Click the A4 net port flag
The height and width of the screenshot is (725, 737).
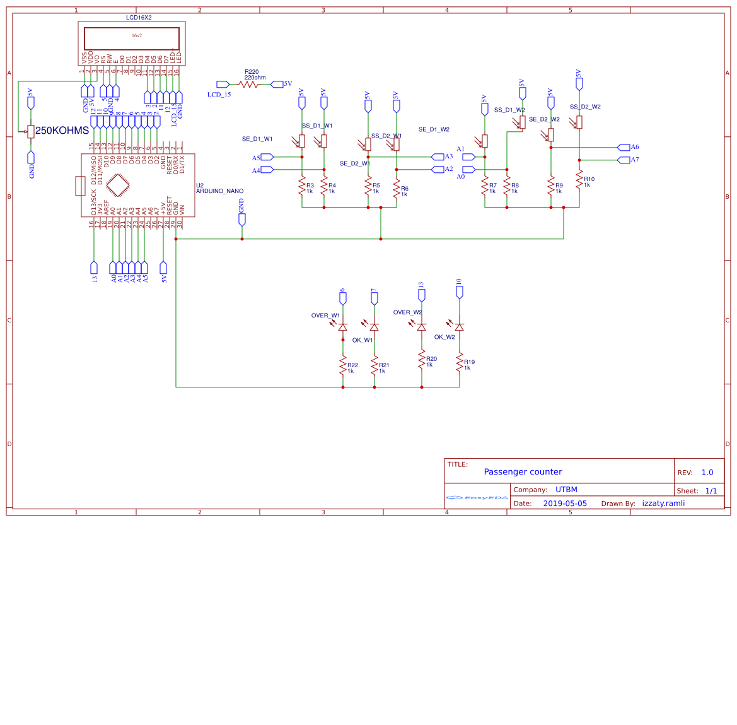[267, 169]
